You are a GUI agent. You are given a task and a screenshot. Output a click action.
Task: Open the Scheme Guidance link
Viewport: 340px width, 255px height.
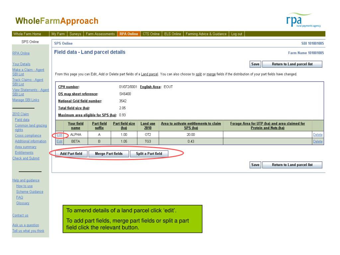(x=30, y=192)
